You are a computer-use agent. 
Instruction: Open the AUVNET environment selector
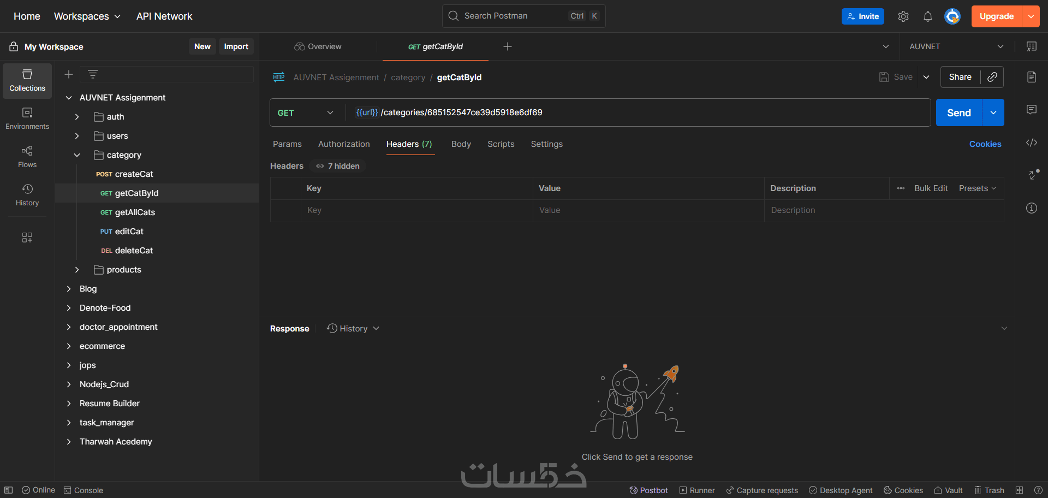(x=956, y=46)
